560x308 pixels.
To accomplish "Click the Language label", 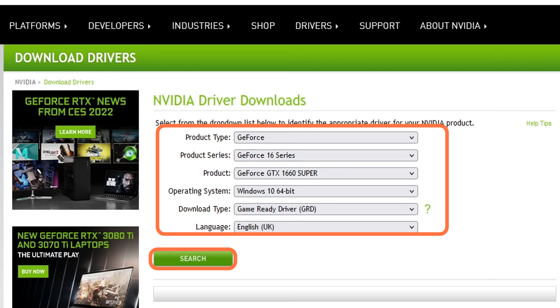I will click(213, 227).
